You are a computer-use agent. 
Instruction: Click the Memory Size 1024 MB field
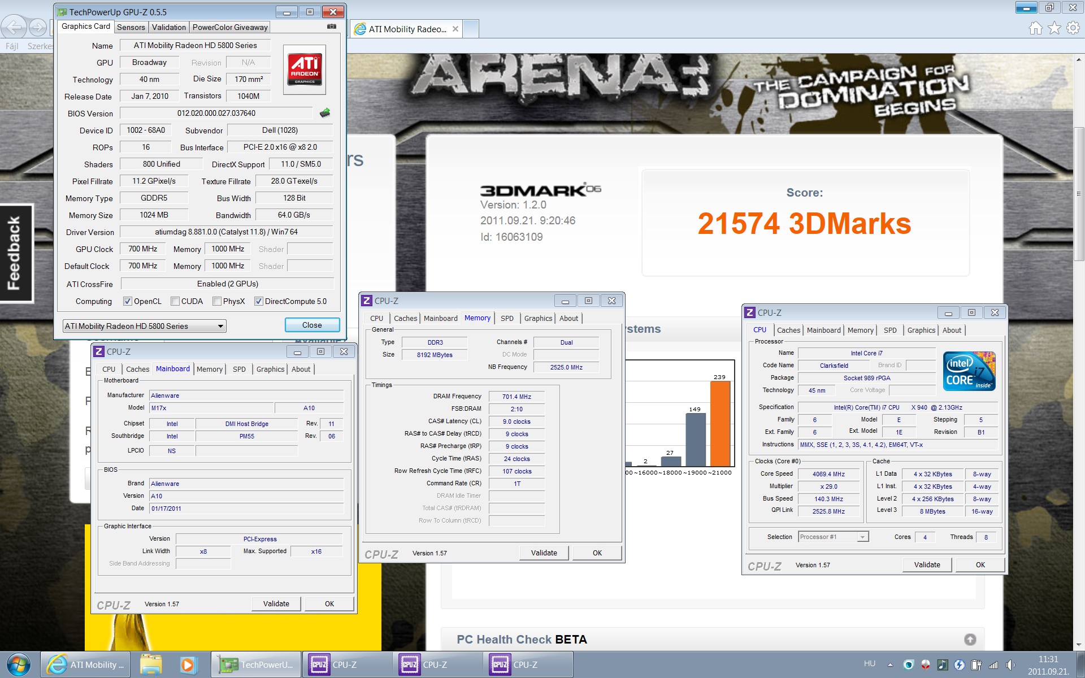(x=154, y=215)
